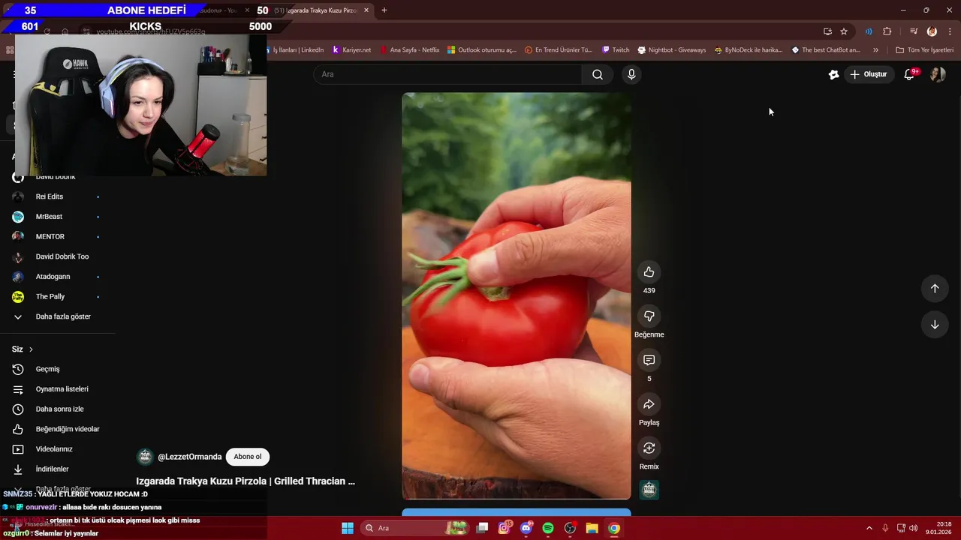Open Videolarınız in sidebar

(54, 449)
